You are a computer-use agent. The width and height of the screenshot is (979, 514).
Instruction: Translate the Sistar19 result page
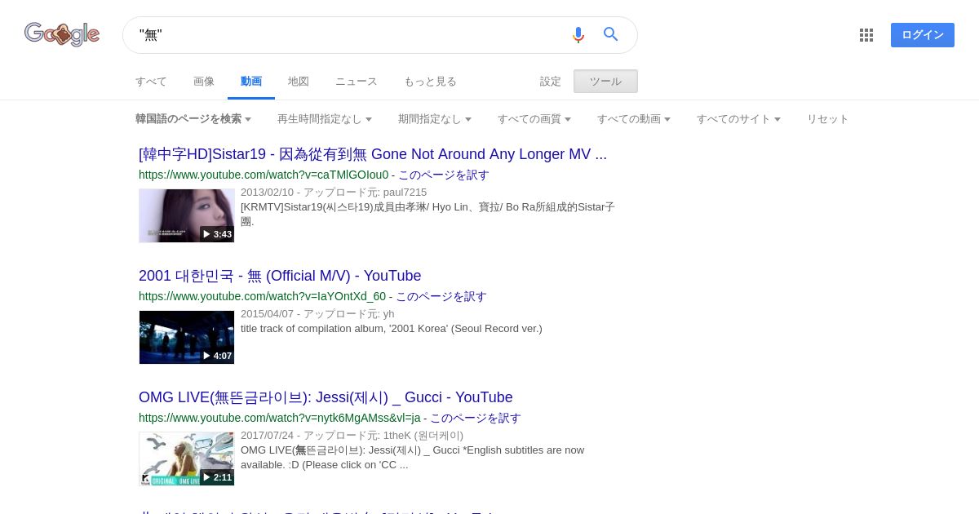(x=444, y=175)
